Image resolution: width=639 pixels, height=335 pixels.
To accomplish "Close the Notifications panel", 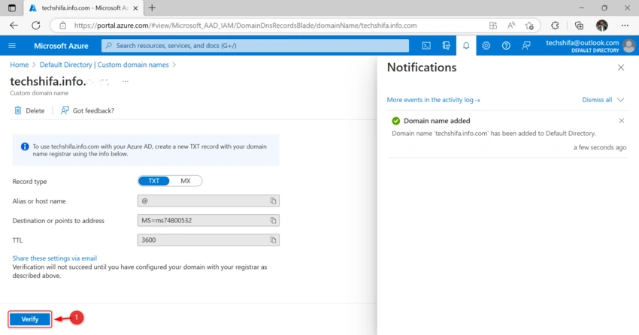I will [x=621, y=68].
